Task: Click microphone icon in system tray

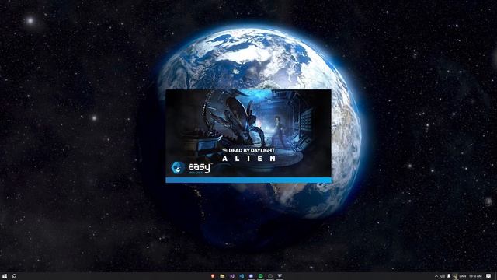Action: pyautogui.click(x=449, y=276)
